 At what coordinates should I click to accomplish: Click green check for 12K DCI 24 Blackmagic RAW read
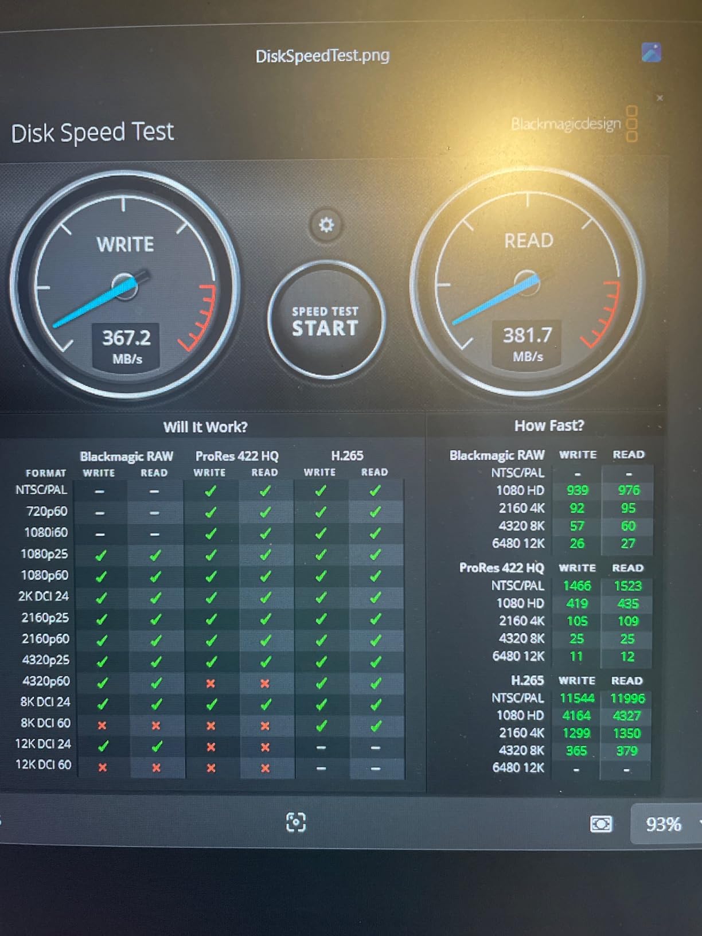click(156, 746)
